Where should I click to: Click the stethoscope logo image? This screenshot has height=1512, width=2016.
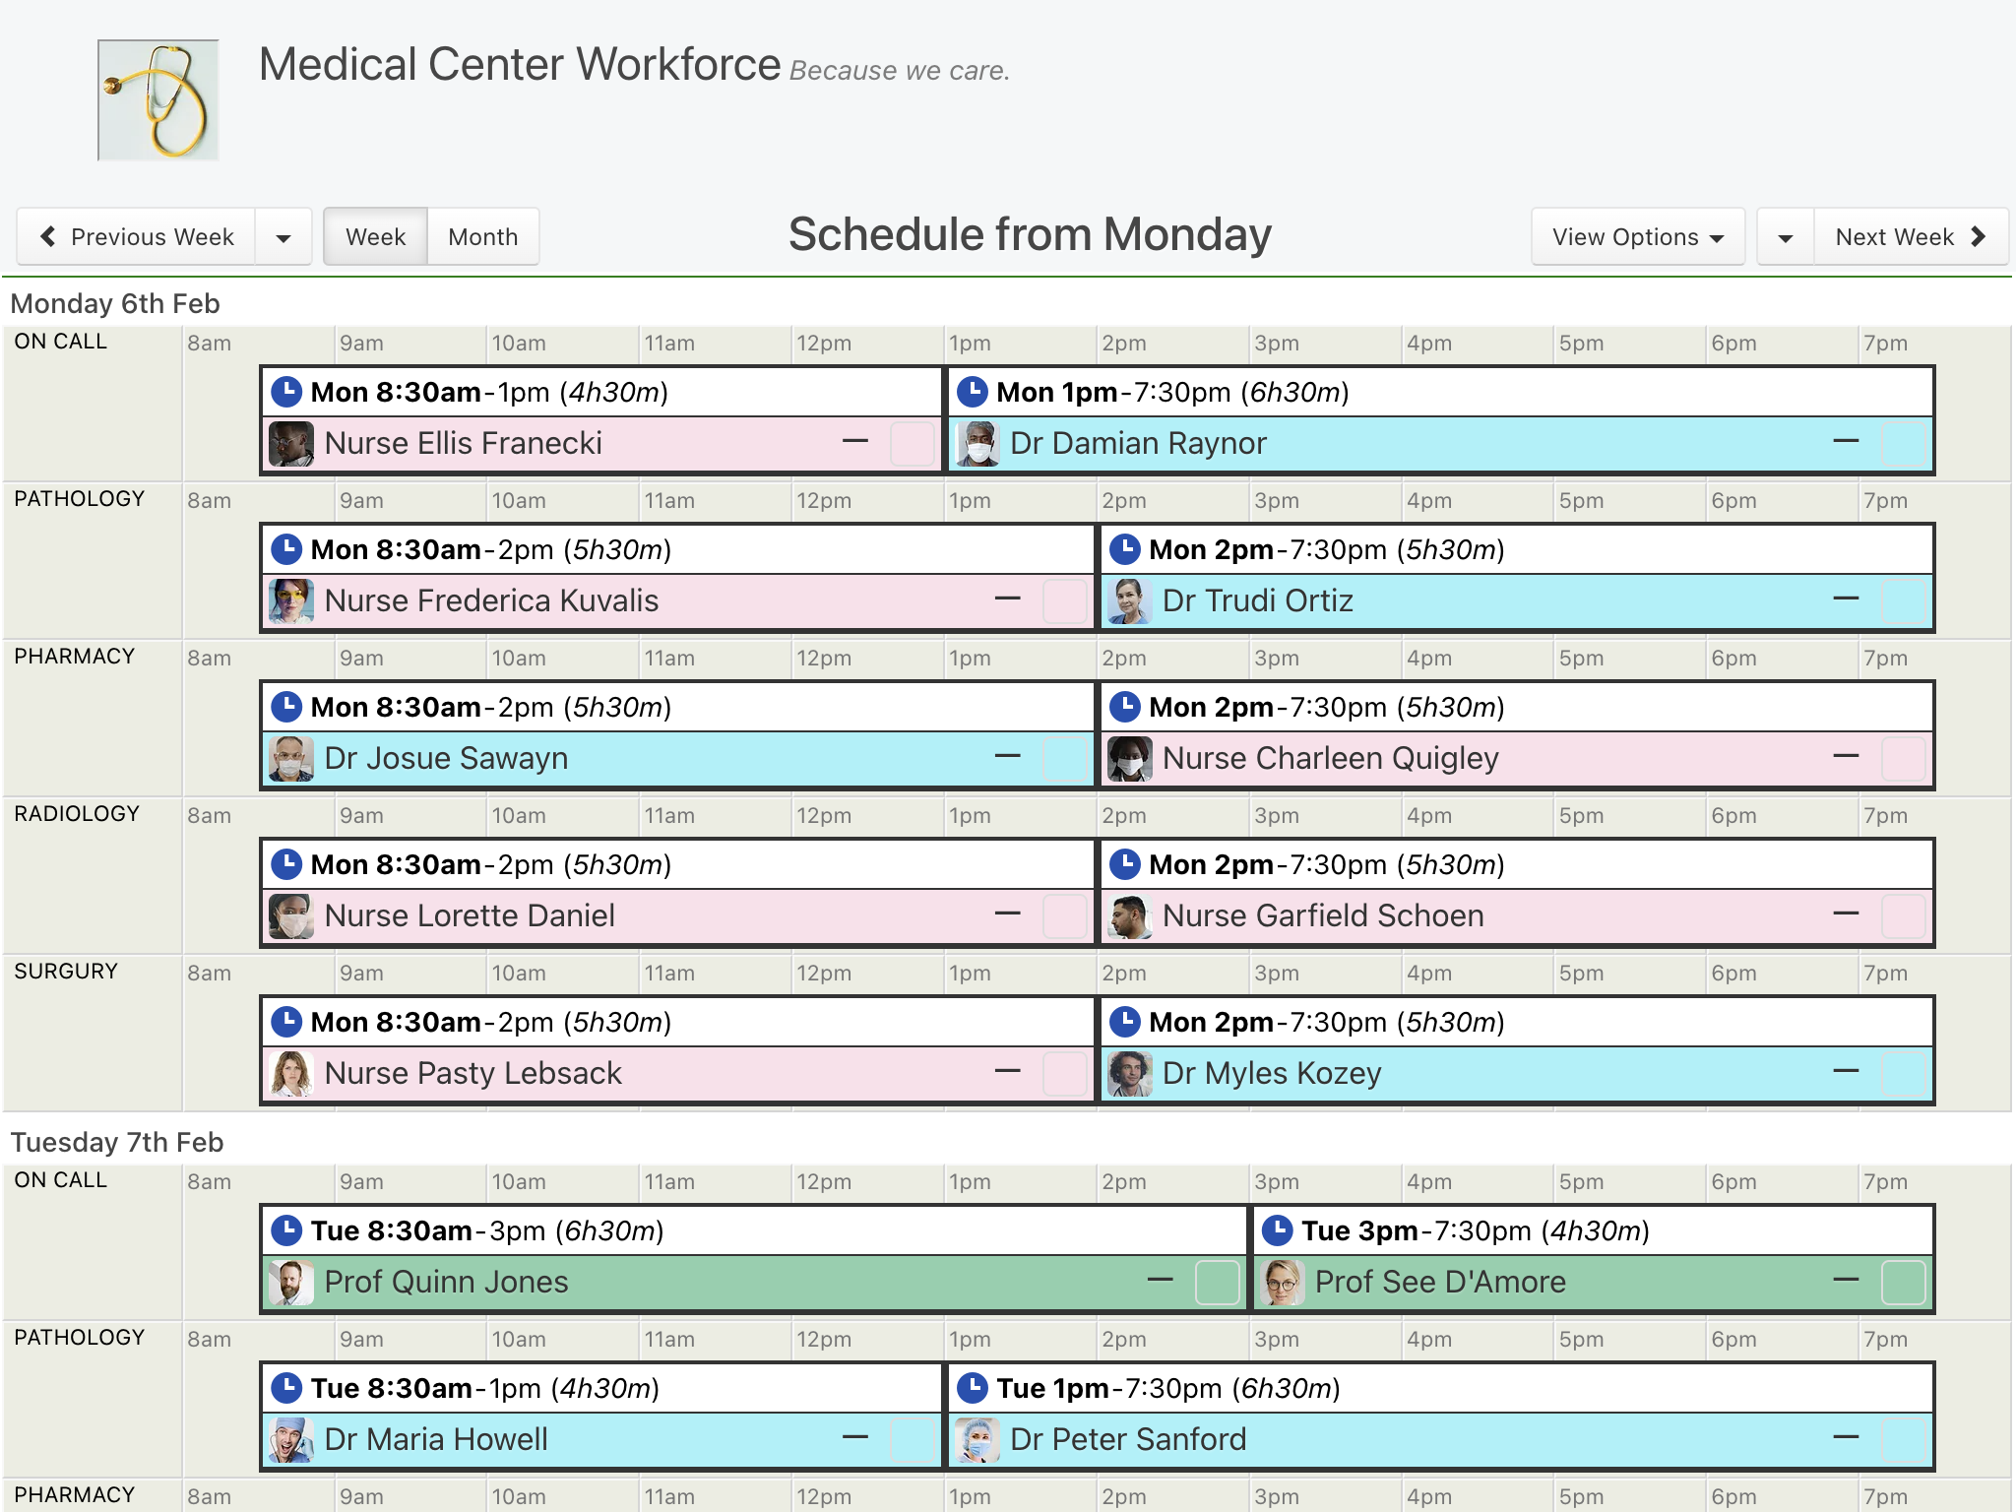(x=157, y=99)
